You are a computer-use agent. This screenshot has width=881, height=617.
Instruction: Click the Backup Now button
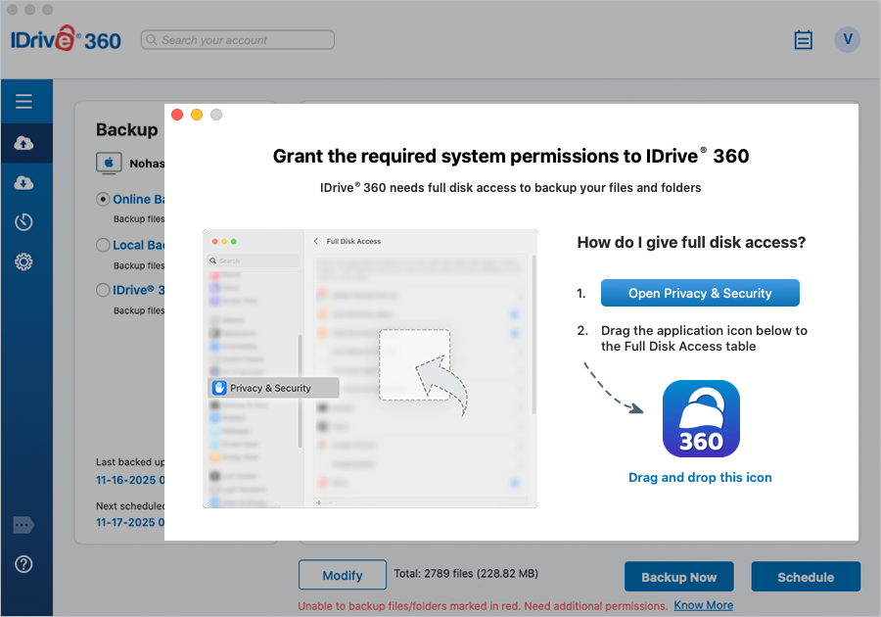click(x=679, y=577)
